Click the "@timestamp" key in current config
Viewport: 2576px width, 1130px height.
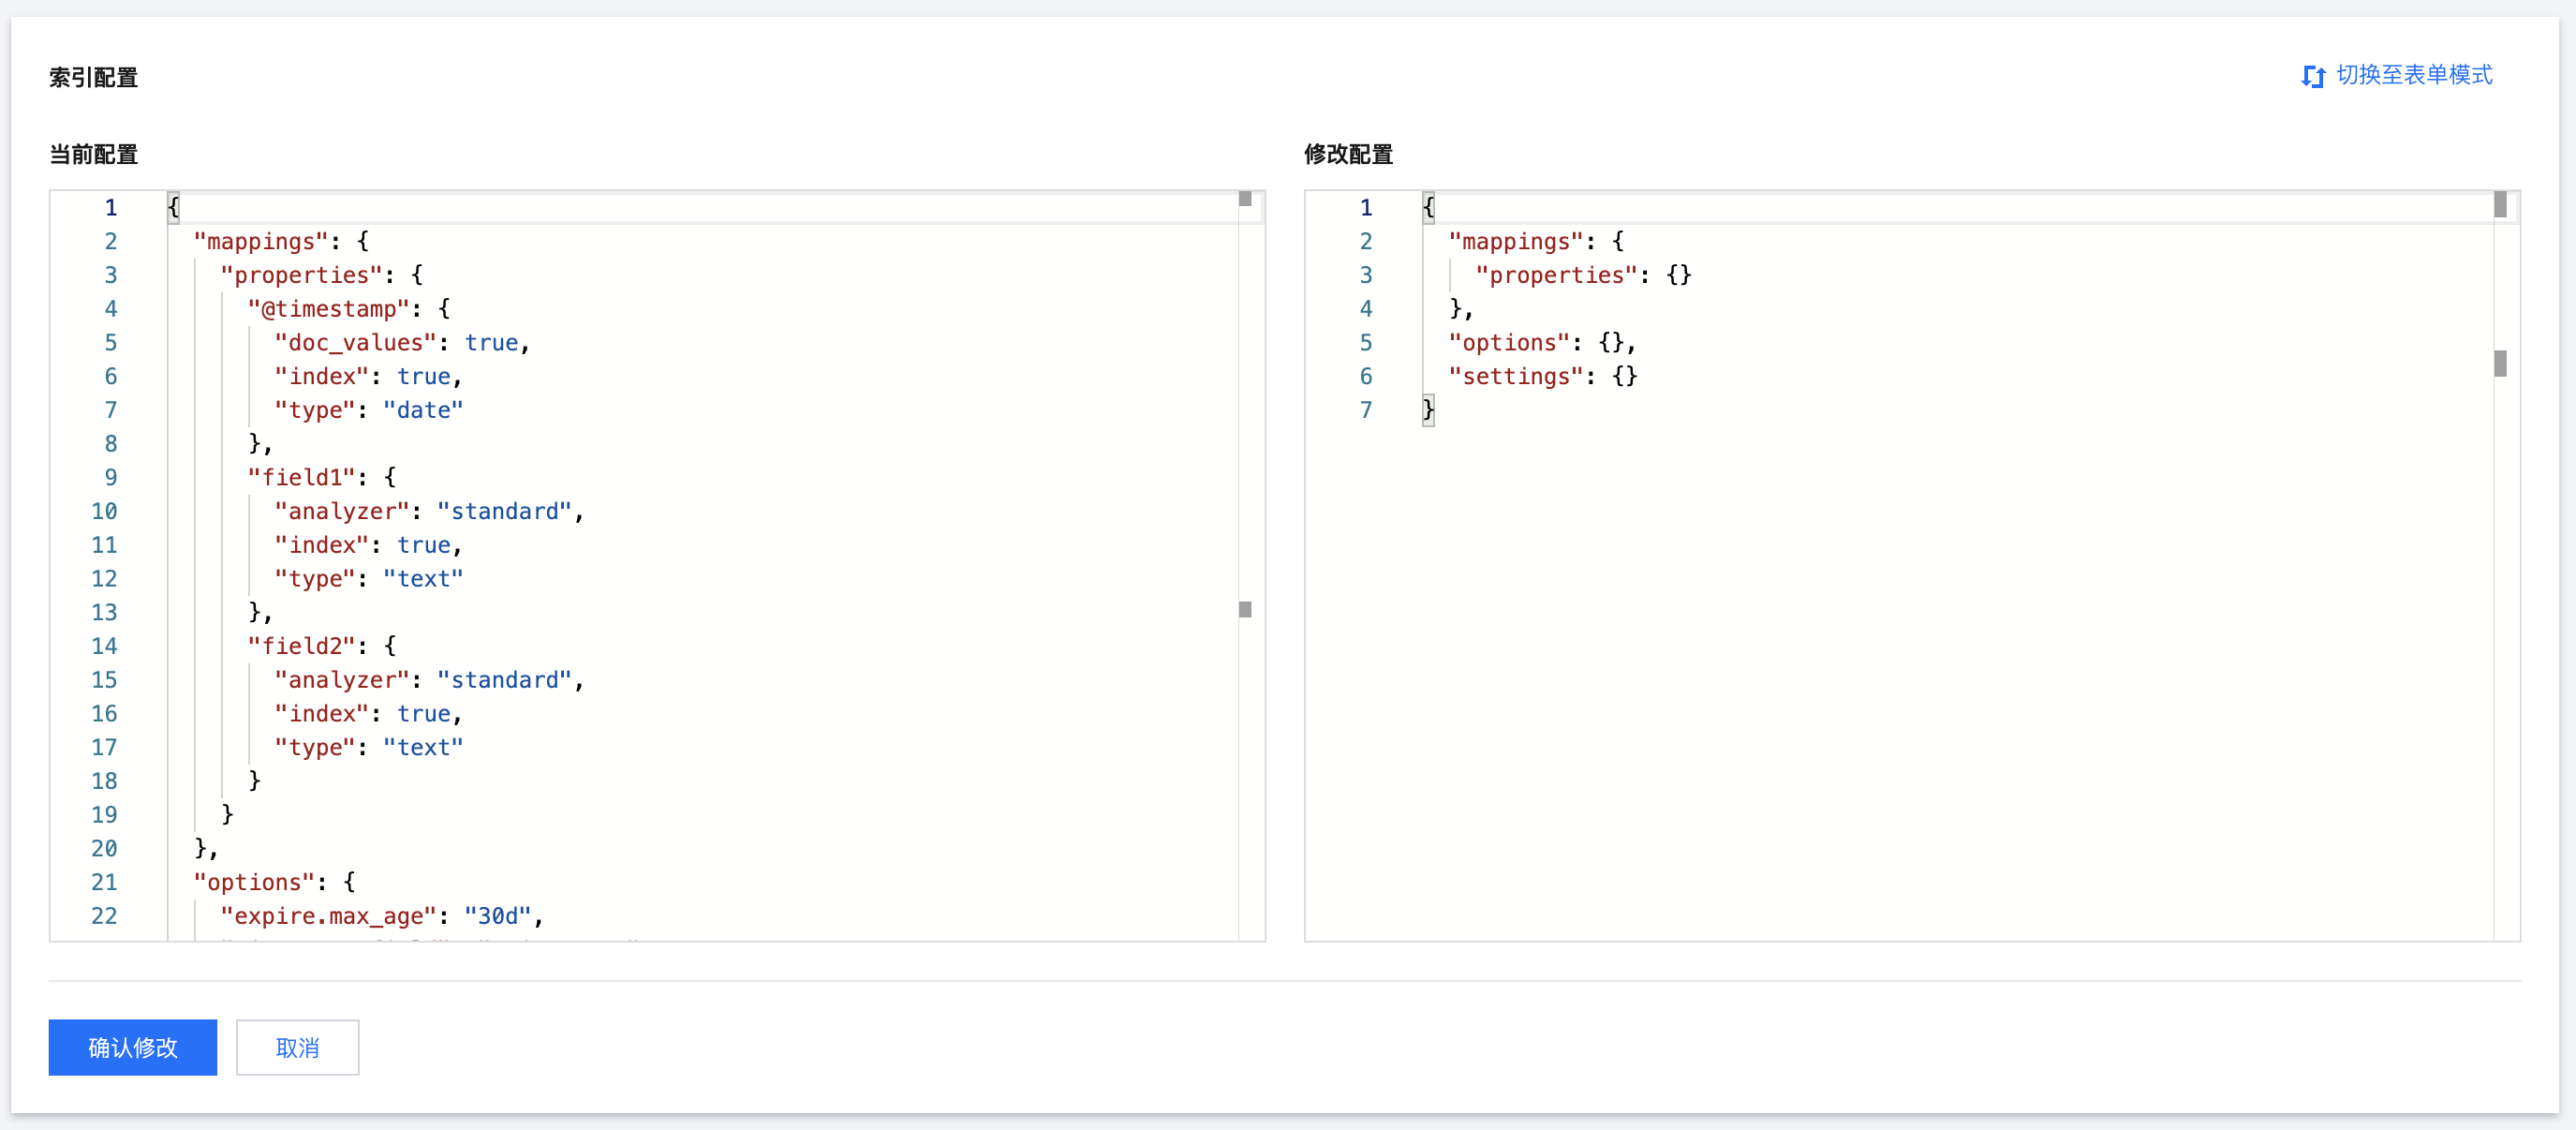(x=328, y=309)
